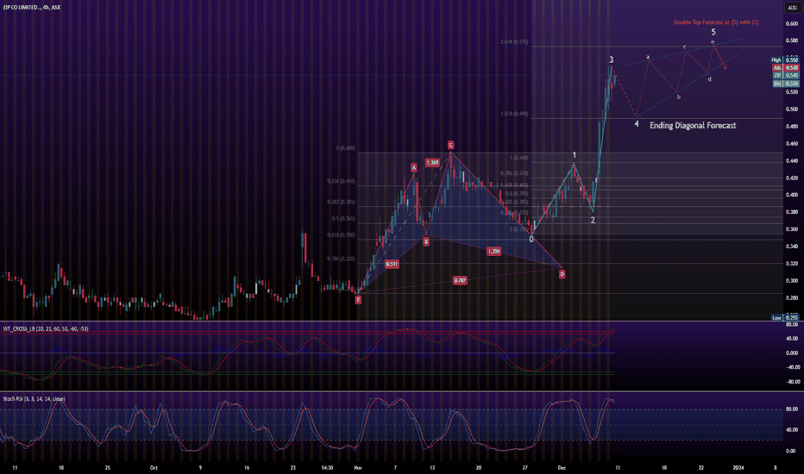Viewport: 804px width, 474px height.
Task: Select the 0.236 (0.410) retracement label
Action: (x=341, y=181)
